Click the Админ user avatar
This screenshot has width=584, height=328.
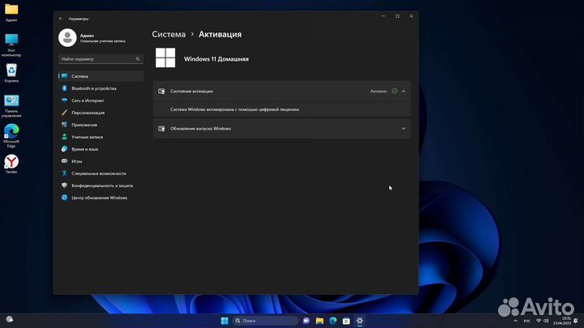pyautogui.click(x=67, y=37)
